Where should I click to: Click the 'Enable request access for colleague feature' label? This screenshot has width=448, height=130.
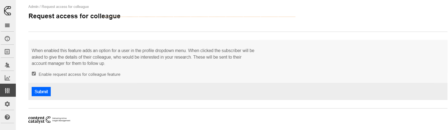[x=79, y=74]
